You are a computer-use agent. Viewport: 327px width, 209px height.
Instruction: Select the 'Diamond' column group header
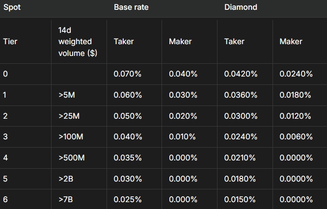(241, 7)
